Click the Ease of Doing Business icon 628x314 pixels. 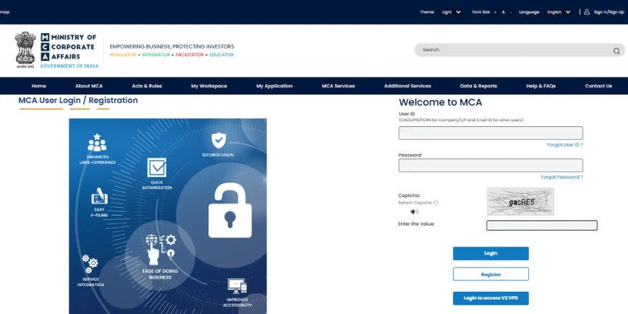[160, 250]
